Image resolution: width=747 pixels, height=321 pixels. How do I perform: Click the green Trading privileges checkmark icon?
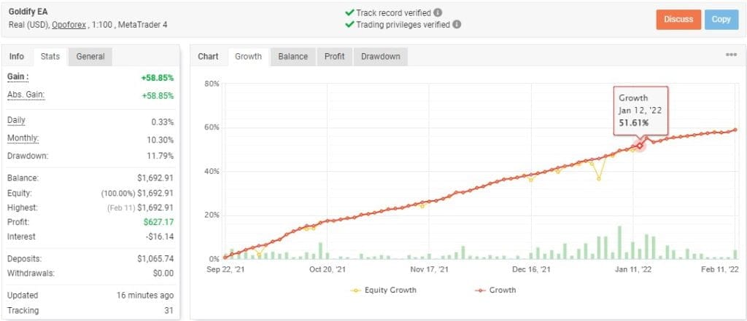tap(349, 24)
